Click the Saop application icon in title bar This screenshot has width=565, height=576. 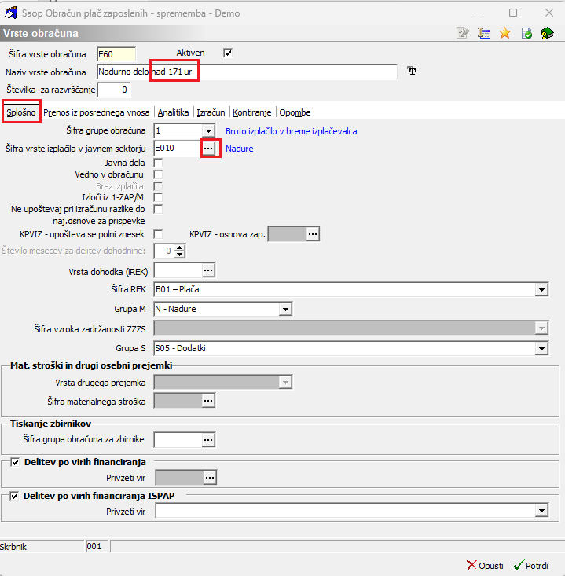click(11, 13)
